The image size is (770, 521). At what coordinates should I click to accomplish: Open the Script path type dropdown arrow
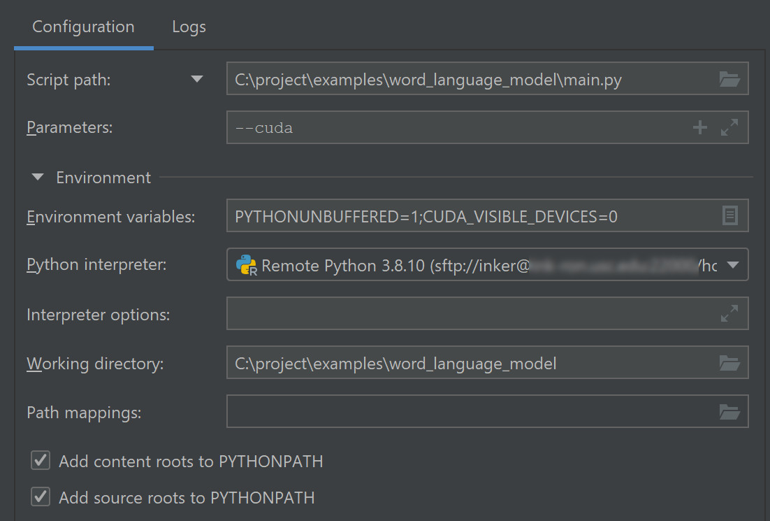tap(197, 79)
